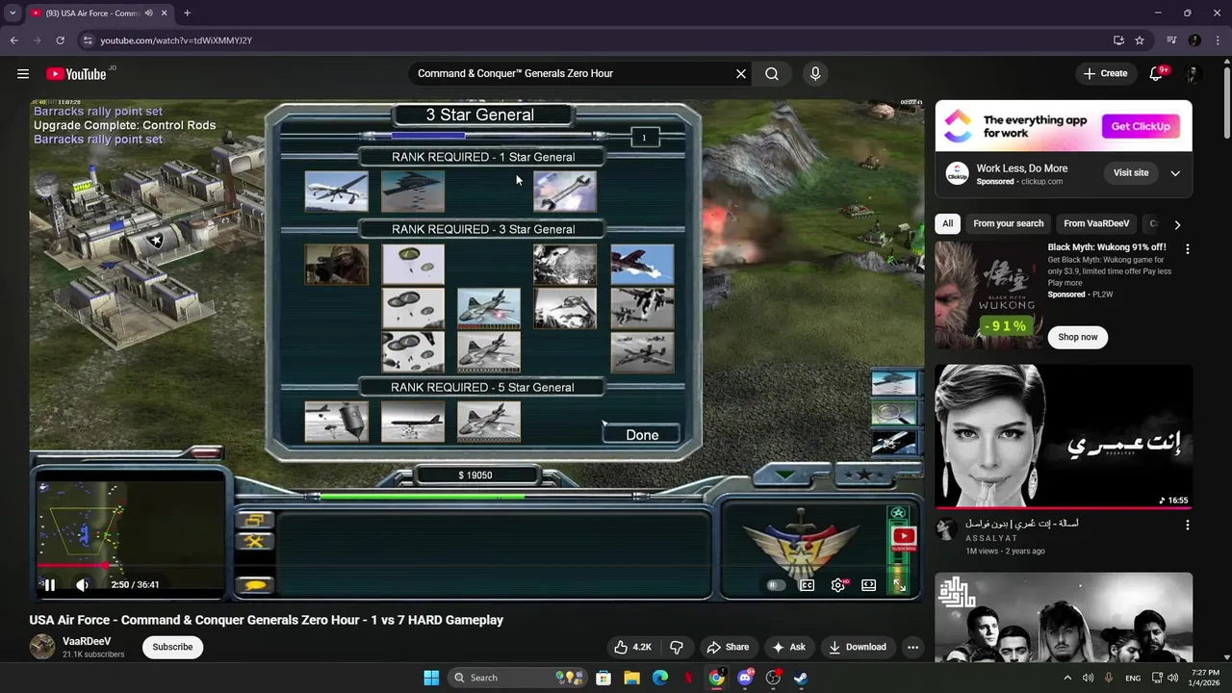1232x693 pixels.
Task: Open Windows Start menu
Action: coord(431,678)
